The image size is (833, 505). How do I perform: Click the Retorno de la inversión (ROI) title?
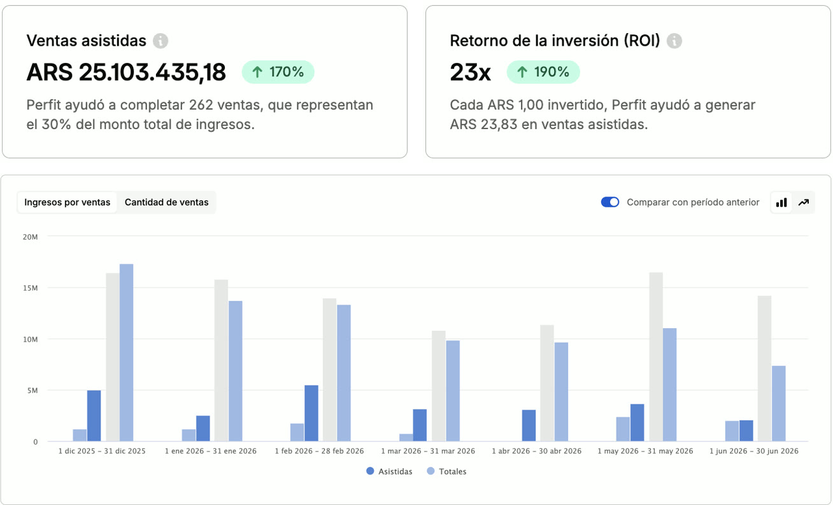click(555, 41)
